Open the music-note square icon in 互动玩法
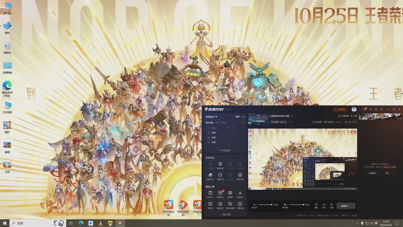 [240, 176]
